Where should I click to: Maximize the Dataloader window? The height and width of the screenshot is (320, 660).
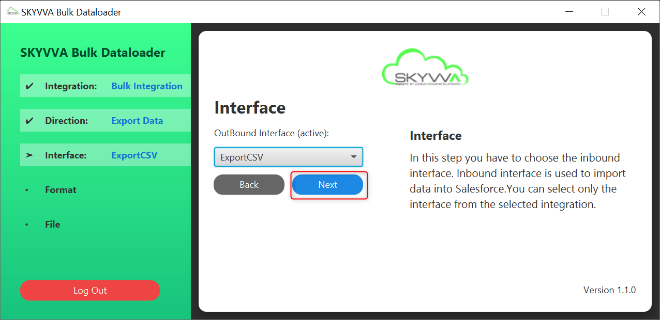[605, 11]
